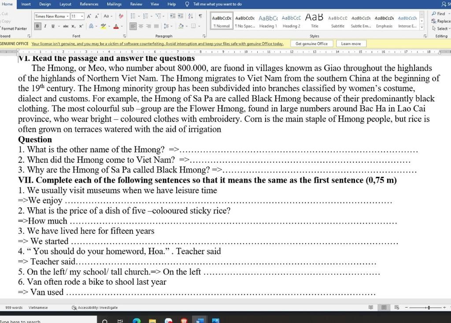Increase paragraph indent

click(180, 16)
